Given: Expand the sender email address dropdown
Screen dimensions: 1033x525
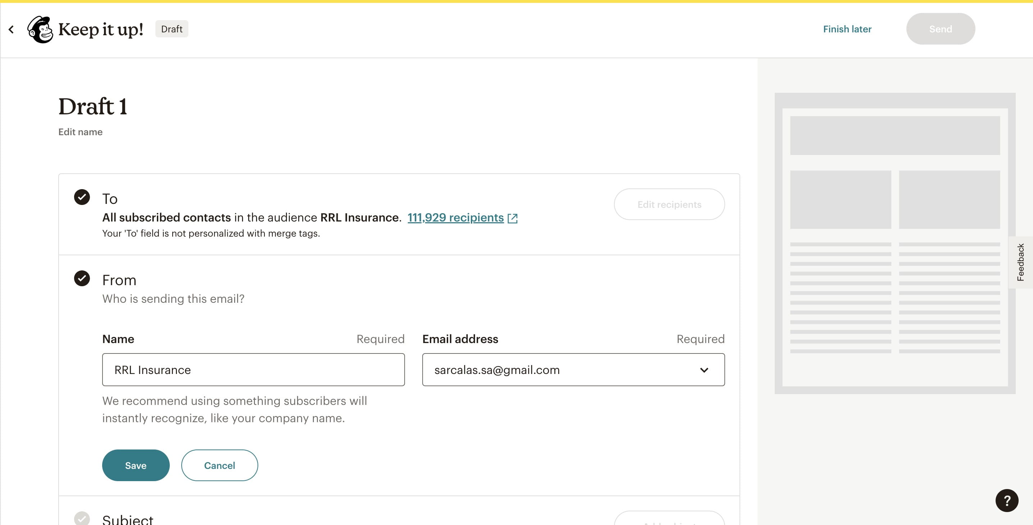Looking at the screenshot, I should tap(705, 370).
